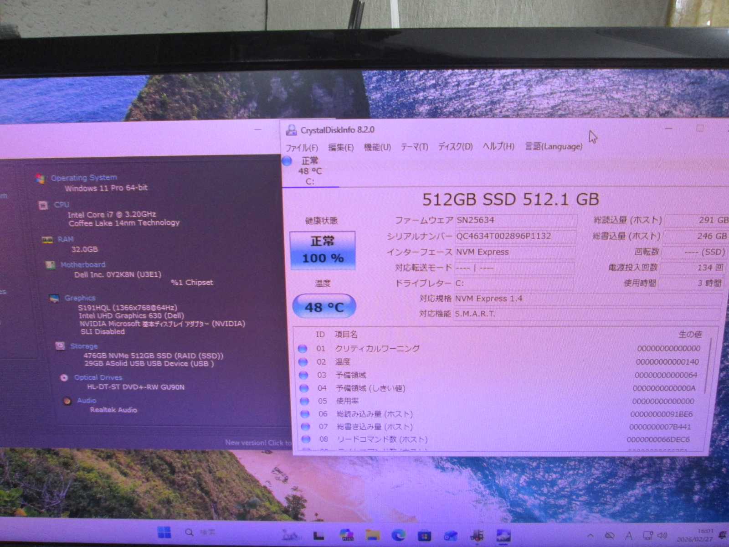Click the volume speaker icon in system tray

(x=662, y=536)
